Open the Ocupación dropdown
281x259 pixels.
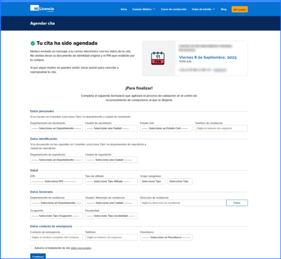56,216
